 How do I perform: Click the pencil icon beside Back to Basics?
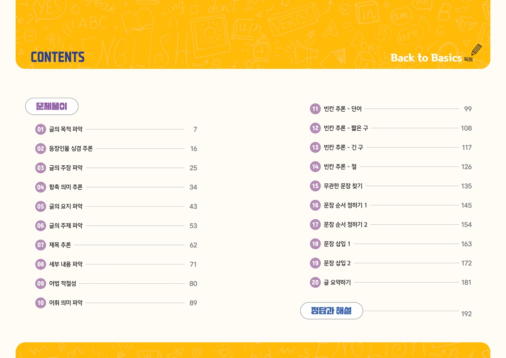476,50
